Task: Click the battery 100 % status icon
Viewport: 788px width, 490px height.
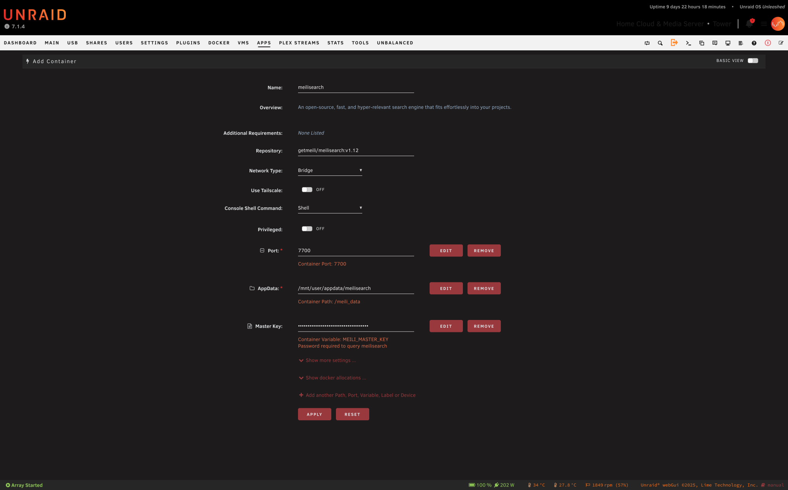Action: tap(472, 485)
